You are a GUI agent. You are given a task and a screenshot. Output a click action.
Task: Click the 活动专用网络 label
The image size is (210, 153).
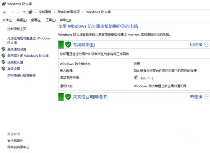(x=70, y=77)
